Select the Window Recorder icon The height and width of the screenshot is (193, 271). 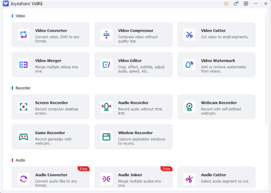point(106,137)
